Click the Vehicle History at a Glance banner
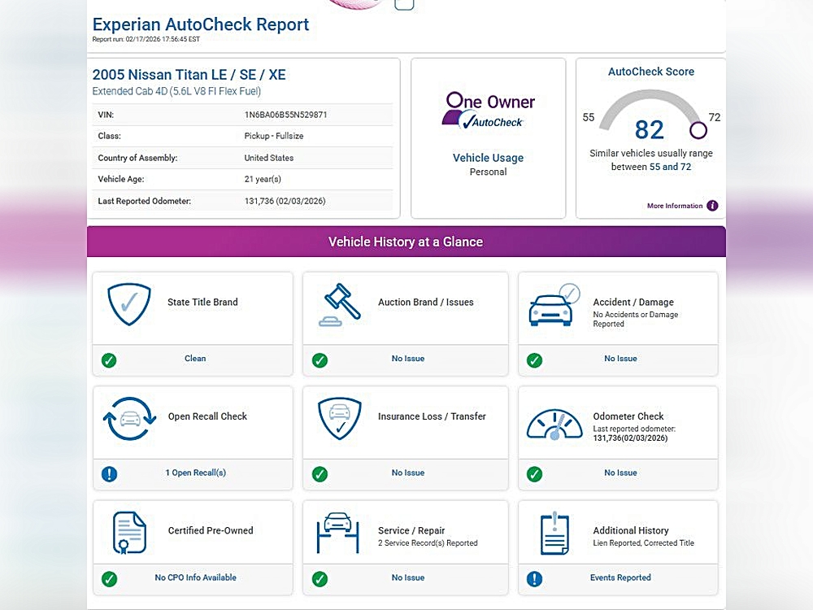Screen dimensions: 813x610 pyautogui.click(x=406, y=242)
